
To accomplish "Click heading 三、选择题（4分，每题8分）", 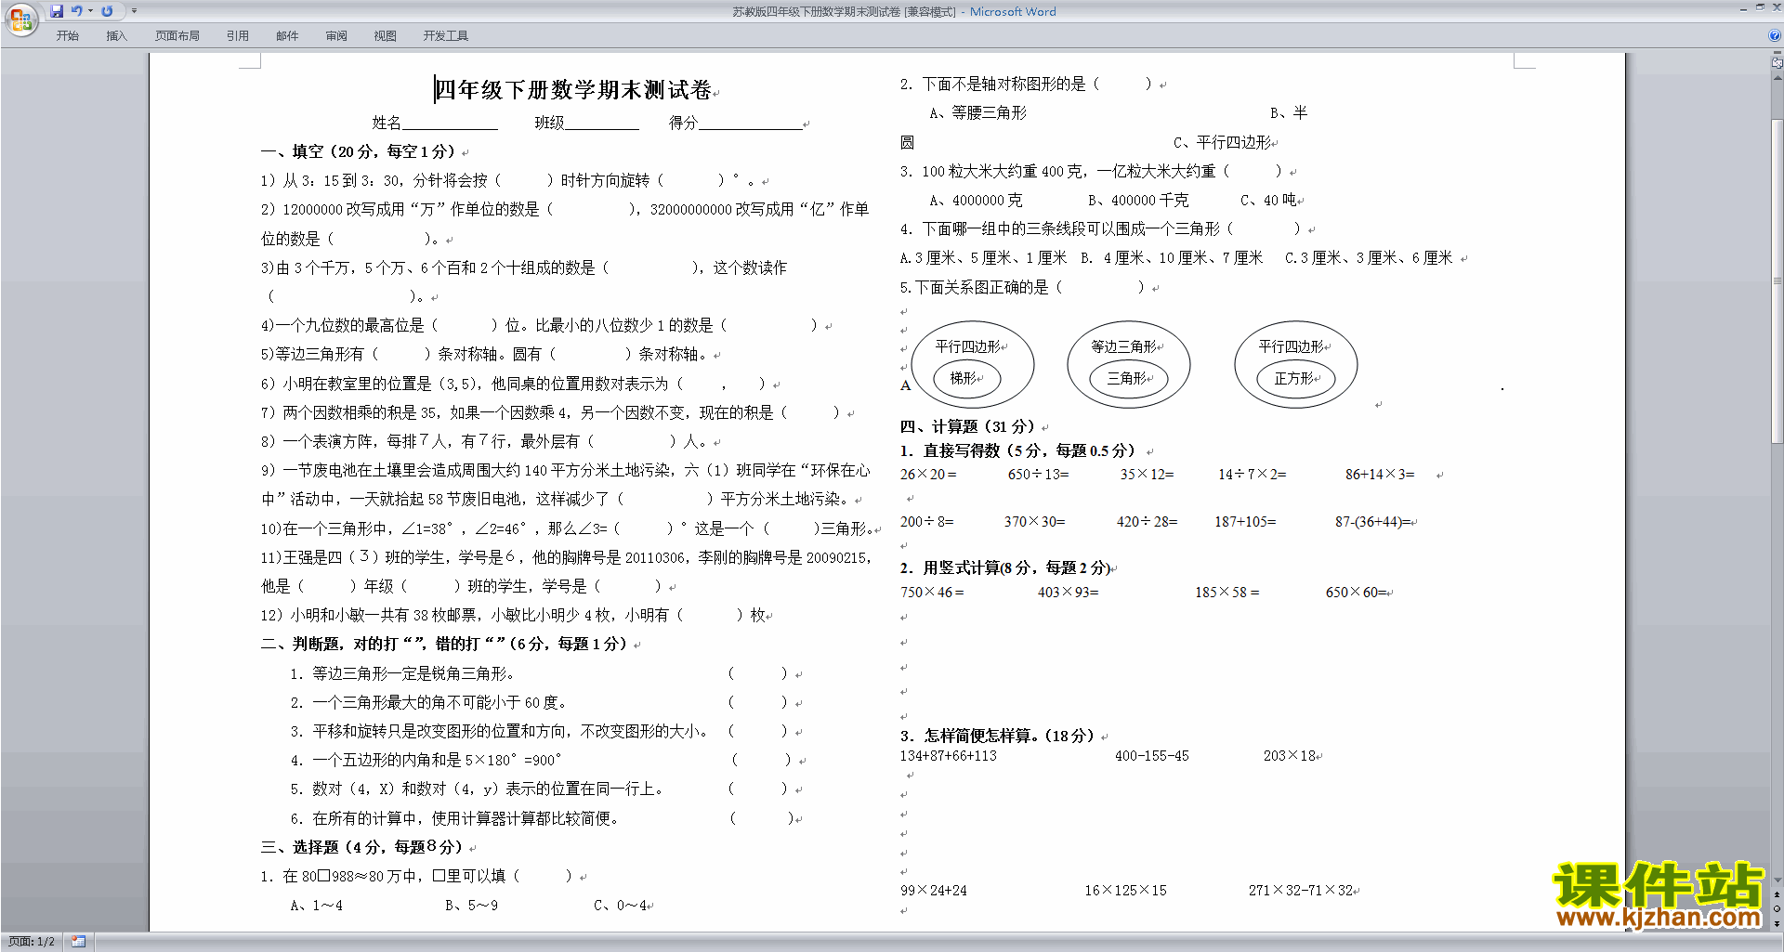I will coord(362,847).
